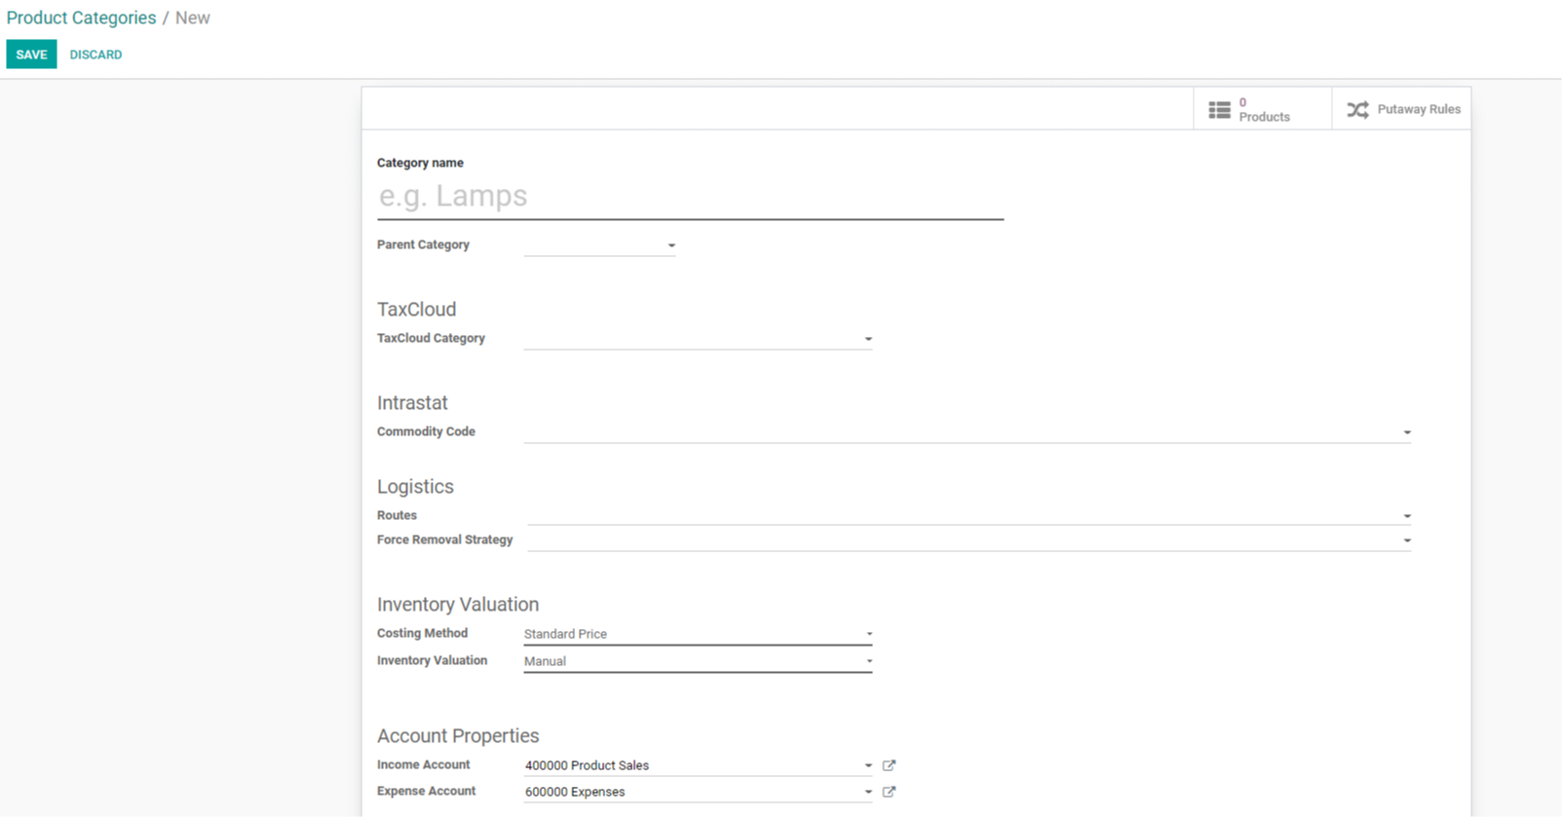Expand the Parent Category dropdown
Viewport: 1562px width, 817px height.
pyautogui.click(x=671, y=245)
